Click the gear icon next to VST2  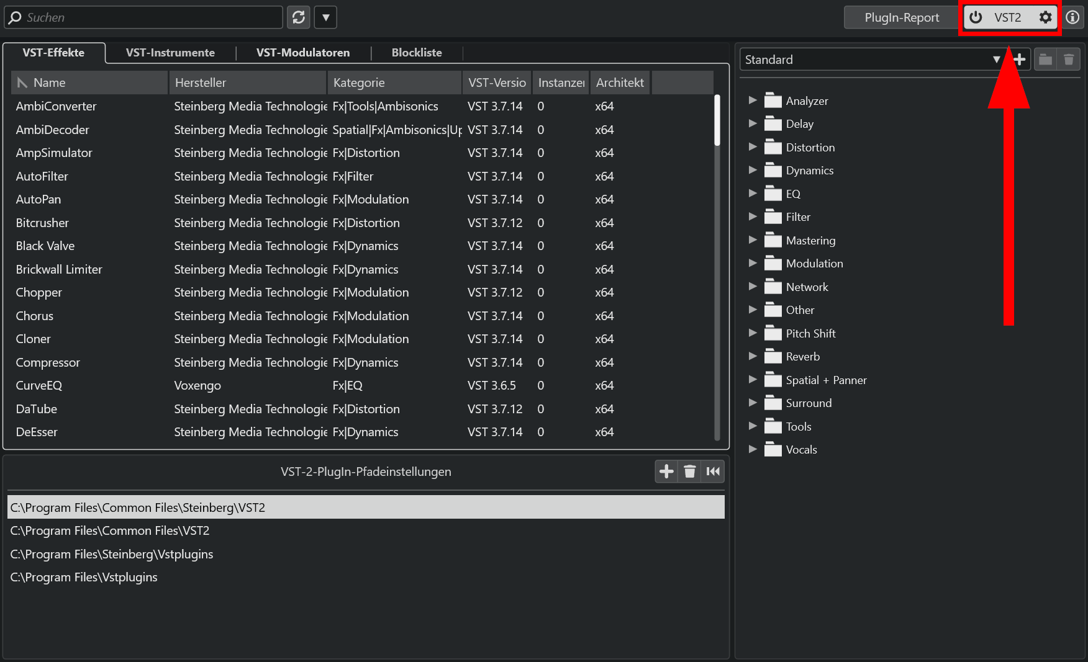point(1046,17)
